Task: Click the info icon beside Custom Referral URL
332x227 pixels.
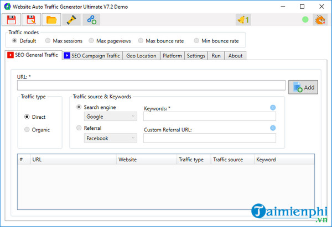Action: point(273,128)
